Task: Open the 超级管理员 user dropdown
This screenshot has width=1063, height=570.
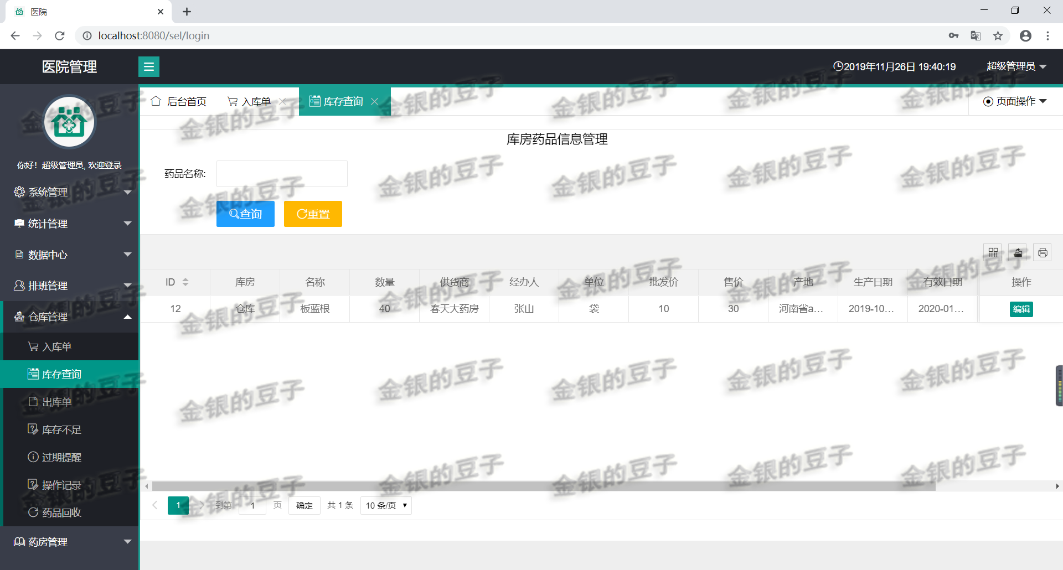Action: tap(1016, 66)
